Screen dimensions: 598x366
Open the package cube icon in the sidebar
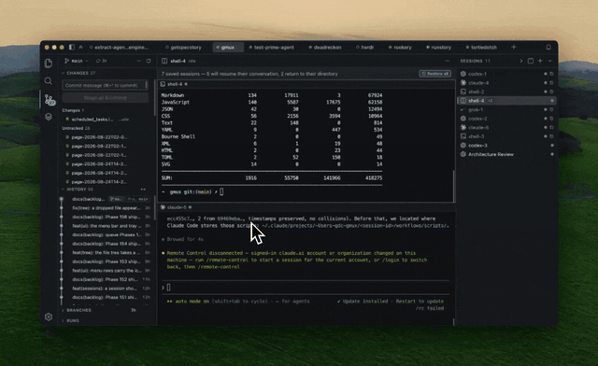[x=49, y=117]
